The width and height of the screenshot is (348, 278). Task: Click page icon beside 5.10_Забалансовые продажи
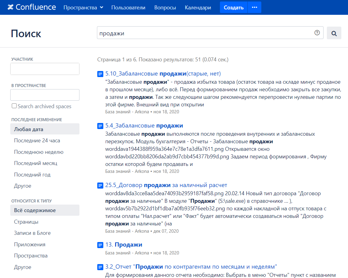click(x=100, y=74)
